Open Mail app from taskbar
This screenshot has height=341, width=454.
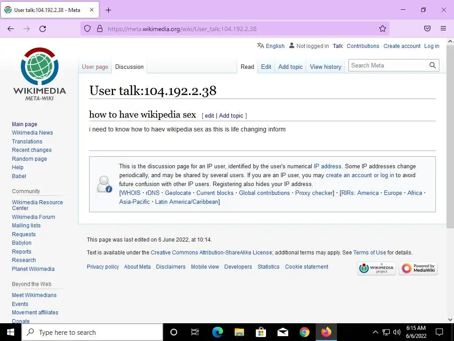[282, 332]
